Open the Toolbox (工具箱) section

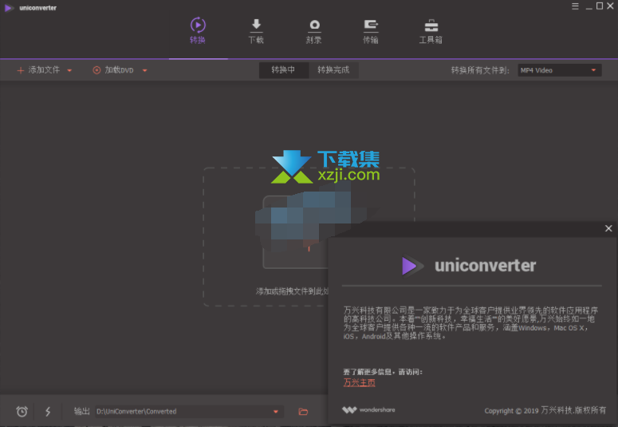click(431, 31)
